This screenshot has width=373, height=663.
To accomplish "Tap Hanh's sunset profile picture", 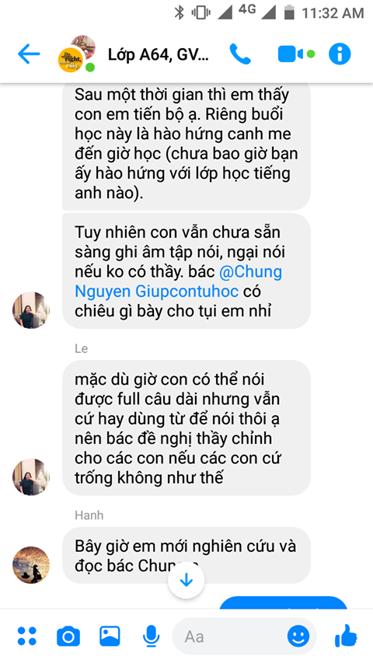I will coord(31,565).
